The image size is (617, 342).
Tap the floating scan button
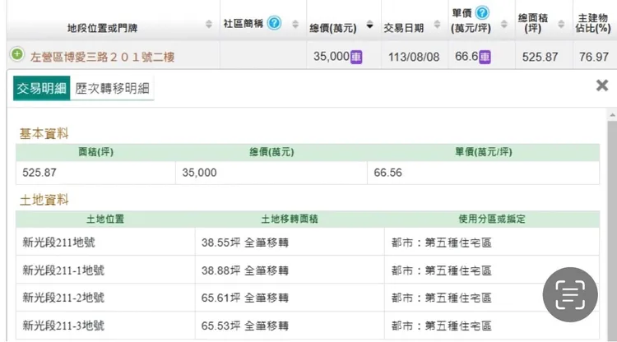pyautogui.click(x=570, y=295)
